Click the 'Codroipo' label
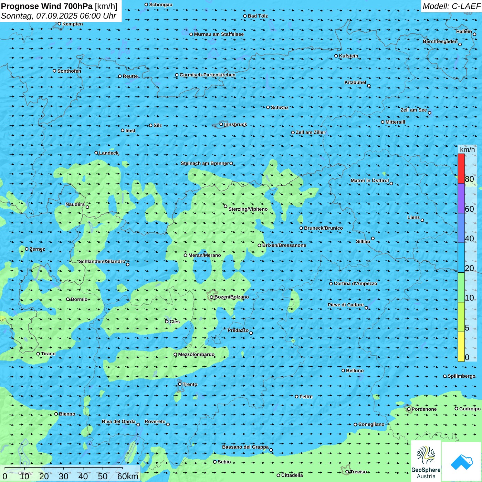Viewport: 482px width, 482px height. [470, 409]
